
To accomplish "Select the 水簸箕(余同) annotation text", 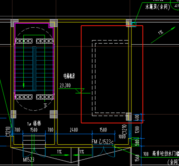I will click(x=158, y=7).
